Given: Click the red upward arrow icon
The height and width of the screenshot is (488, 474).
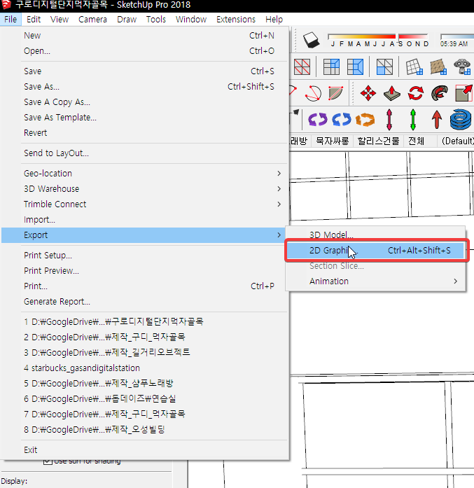Looking at the screenshot, I should tap(437, 120).
